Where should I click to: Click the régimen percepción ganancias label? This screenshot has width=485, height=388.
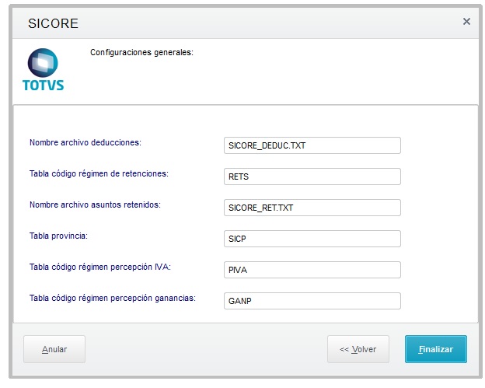(x=113, y=298)
